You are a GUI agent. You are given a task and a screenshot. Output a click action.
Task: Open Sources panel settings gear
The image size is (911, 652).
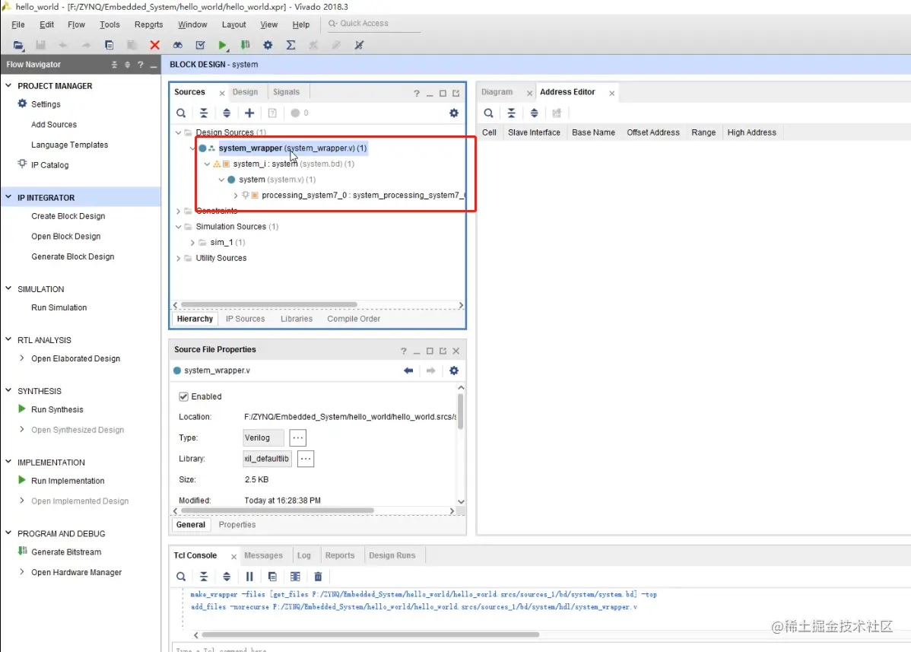pos(454,113)
